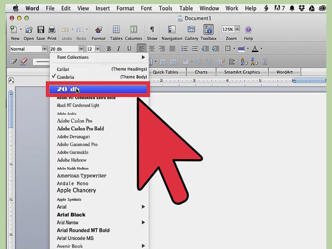Screen dimensions: 332x249
Task: Click the Print icon
Action: coord(52,30)
